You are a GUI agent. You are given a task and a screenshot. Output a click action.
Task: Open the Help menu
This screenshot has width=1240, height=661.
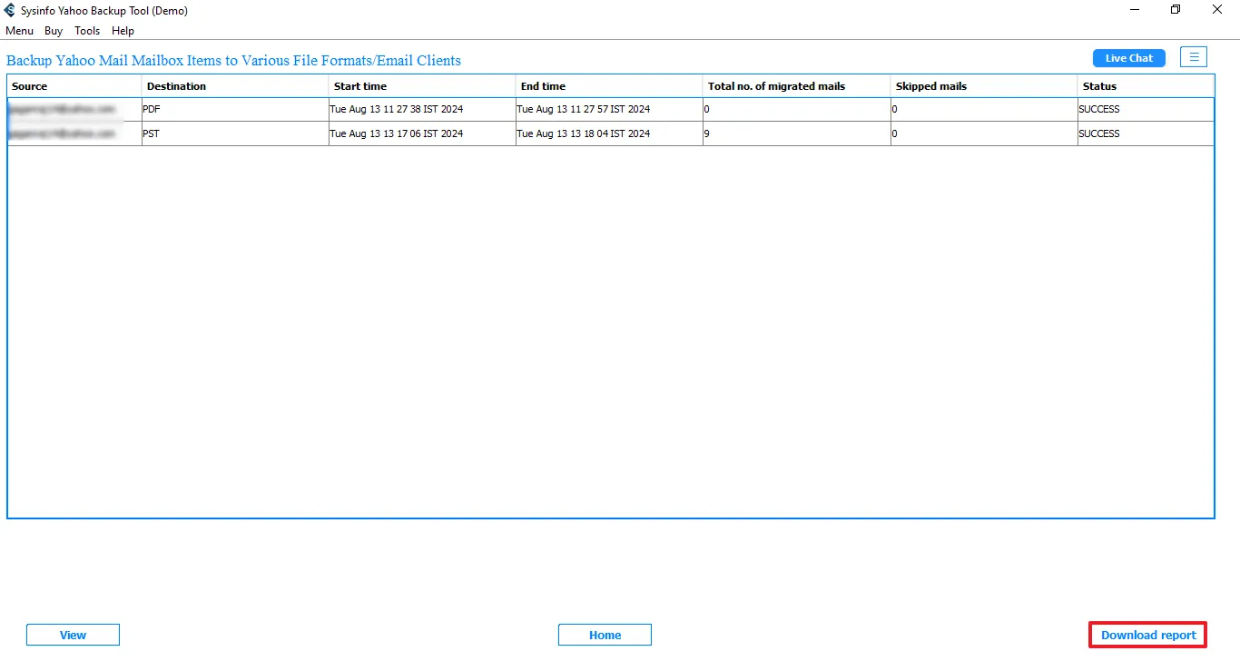(x=123, y=31)
